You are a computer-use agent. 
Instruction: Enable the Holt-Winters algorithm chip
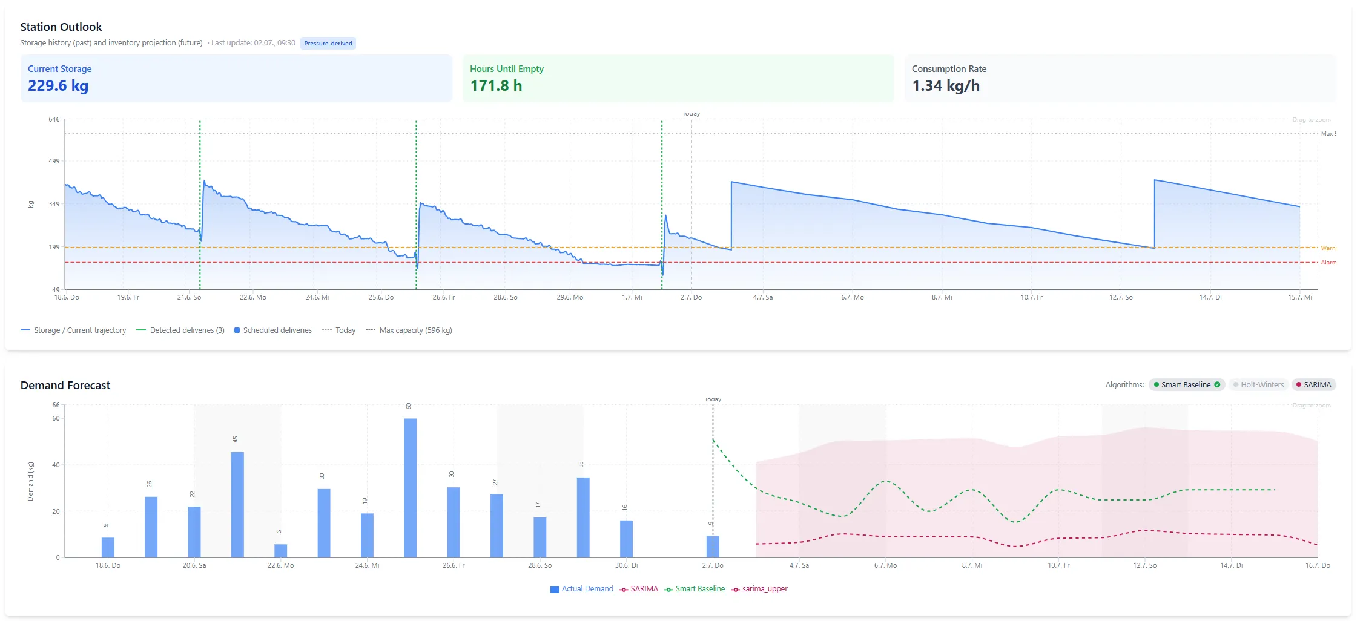(1258, 384)
